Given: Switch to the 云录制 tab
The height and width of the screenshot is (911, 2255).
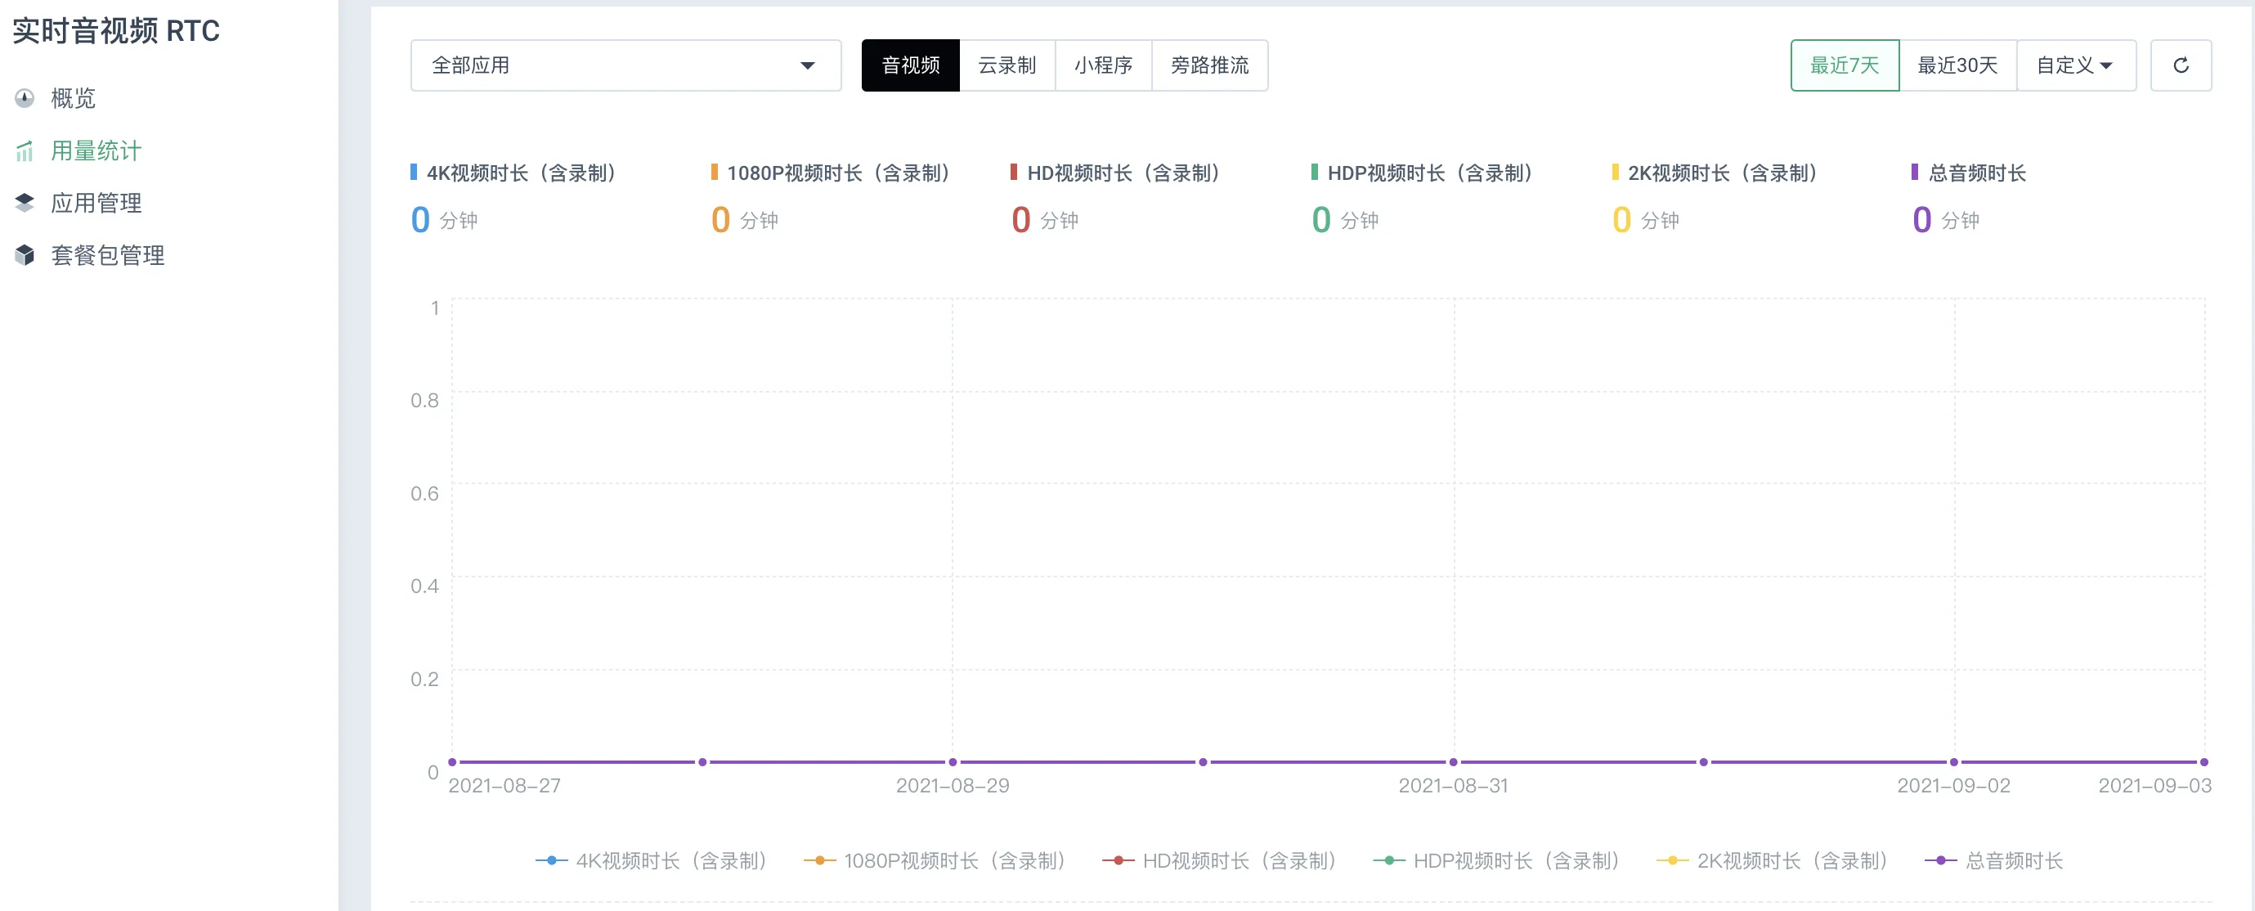Looking at the screenshot, I should coord(1007,65).
